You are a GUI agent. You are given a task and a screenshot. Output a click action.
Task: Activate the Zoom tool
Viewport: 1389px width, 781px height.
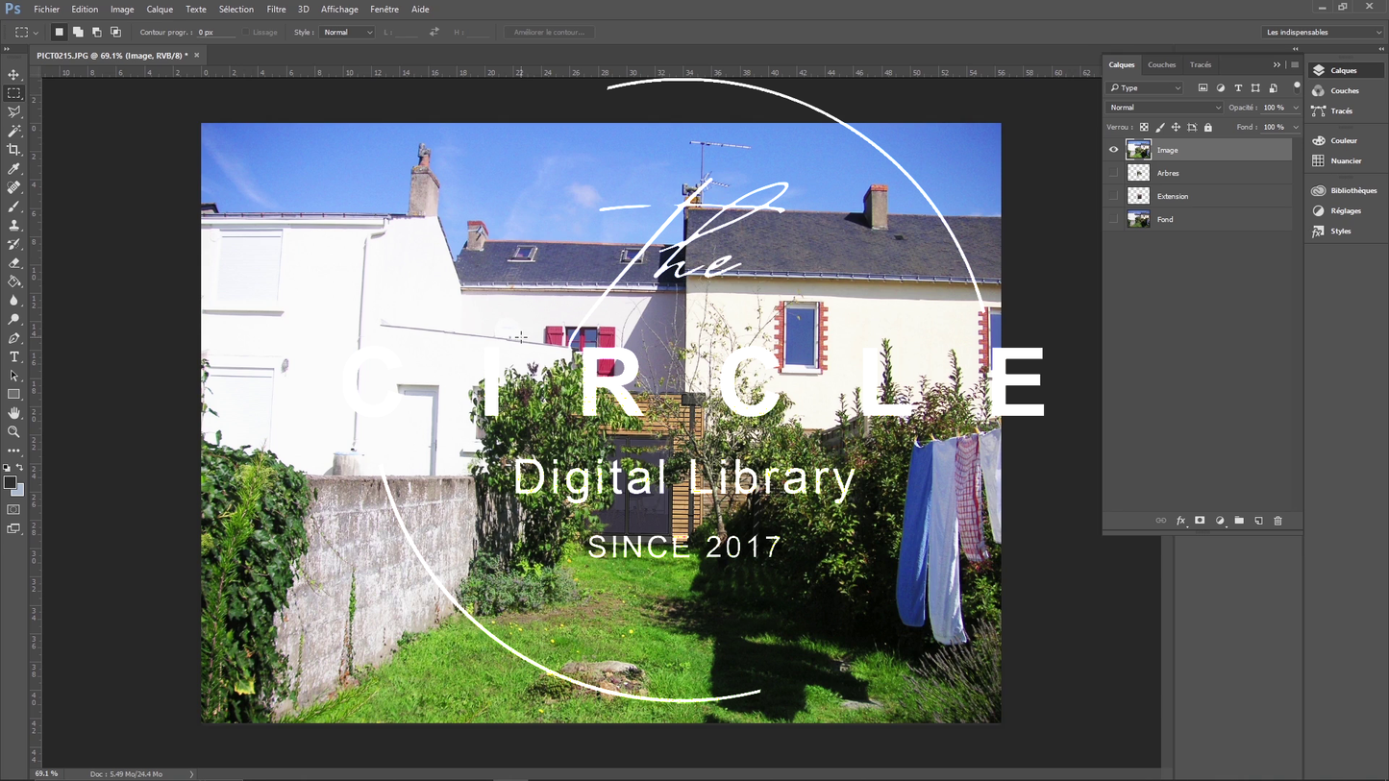point(13,432)
